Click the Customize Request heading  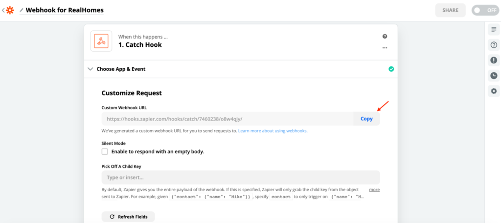132,93
